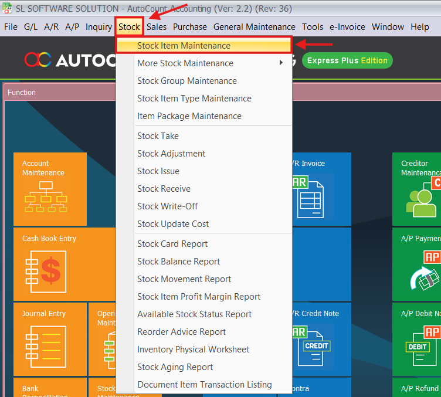Choose Stock Adjustment from the menu

pyautogui.click(x=171, y=154)
